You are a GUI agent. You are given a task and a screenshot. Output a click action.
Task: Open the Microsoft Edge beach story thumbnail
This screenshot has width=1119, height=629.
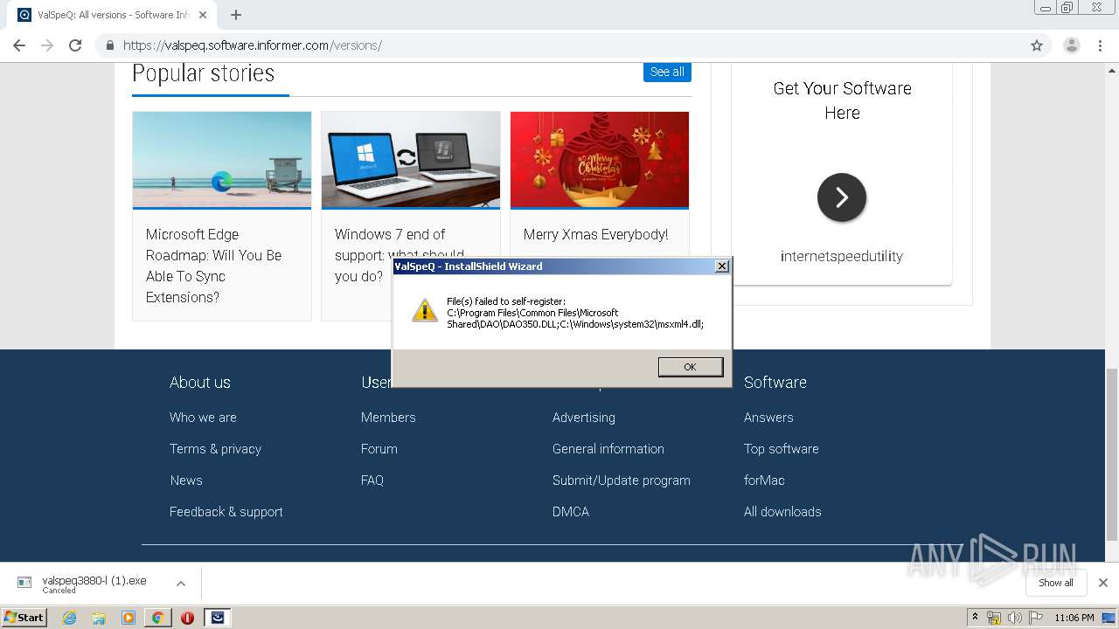pos(222,160)
